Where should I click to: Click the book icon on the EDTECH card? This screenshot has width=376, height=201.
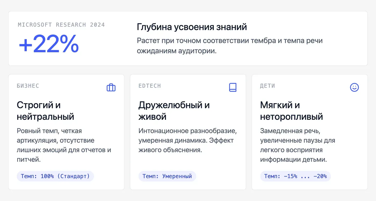click(233, 87)
